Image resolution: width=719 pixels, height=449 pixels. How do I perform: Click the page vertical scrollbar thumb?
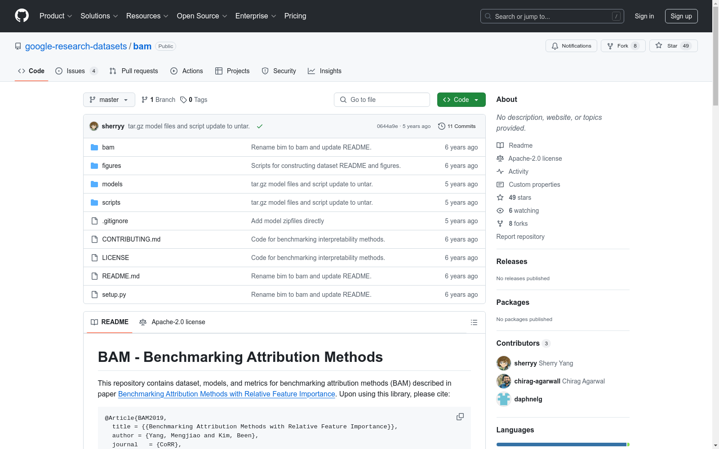click(715, 56)
